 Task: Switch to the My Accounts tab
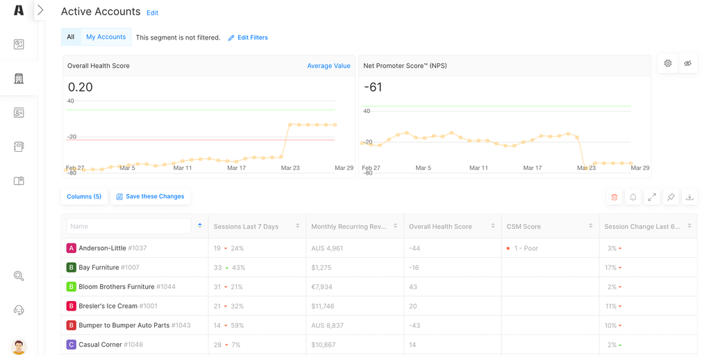point(106,37)
